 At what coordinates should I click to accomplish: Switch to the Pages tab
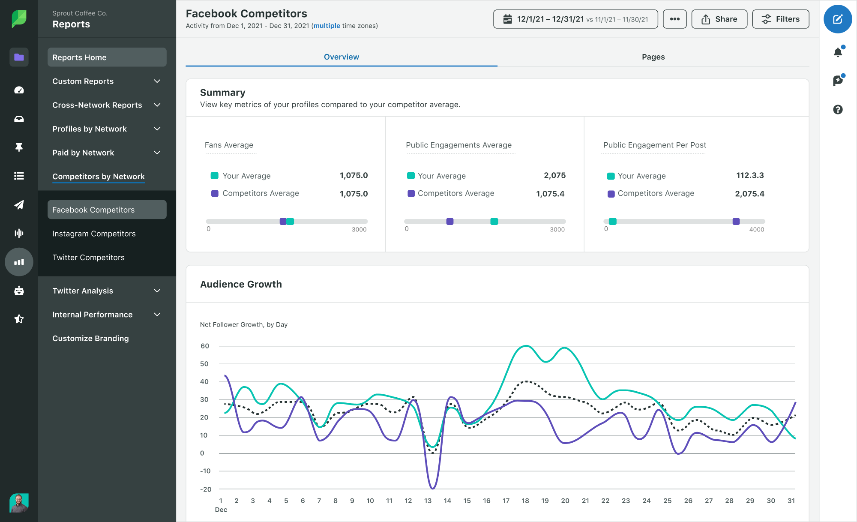click(653, 56)
